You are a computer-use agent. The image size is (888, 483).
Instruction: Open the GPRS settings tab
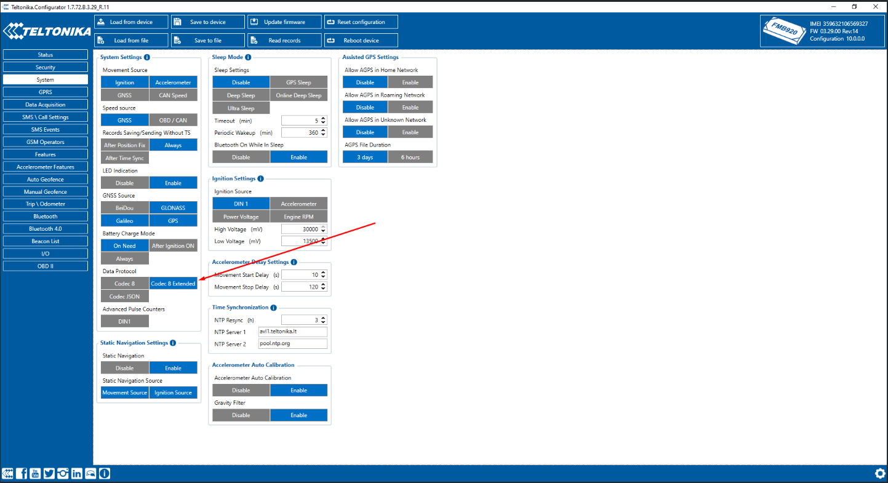tap(45, 92)
